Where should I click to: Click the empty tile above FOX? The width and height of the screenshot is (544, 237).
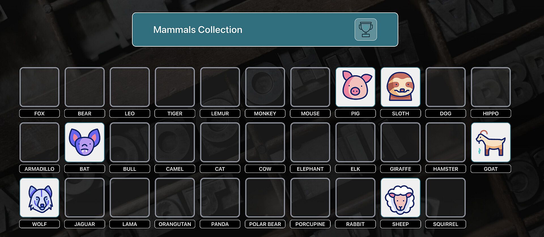click(x=39, y=87)
